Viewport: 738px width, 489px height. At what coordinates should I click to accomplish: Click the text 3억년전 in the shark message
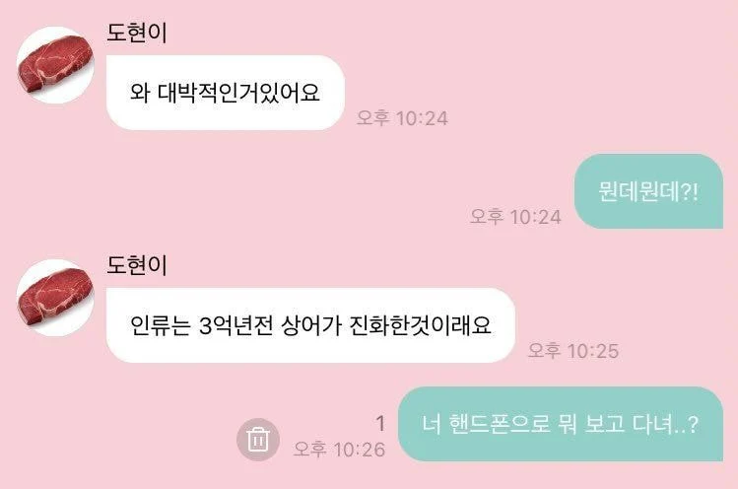pyautogui.click(x=235, y=325)
